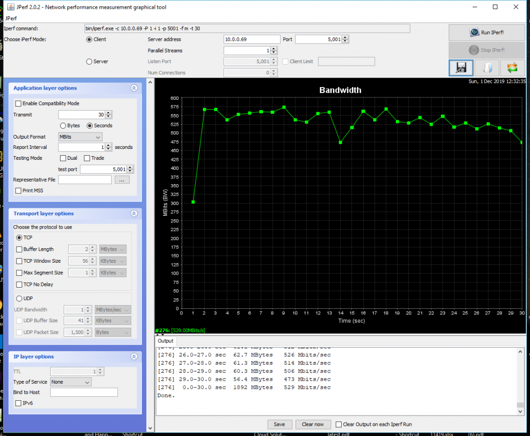Image resolution: width=530 pixels, height=436 pixels.
Task: Collapse the Transport layer options panel
Action: [134, 214]
